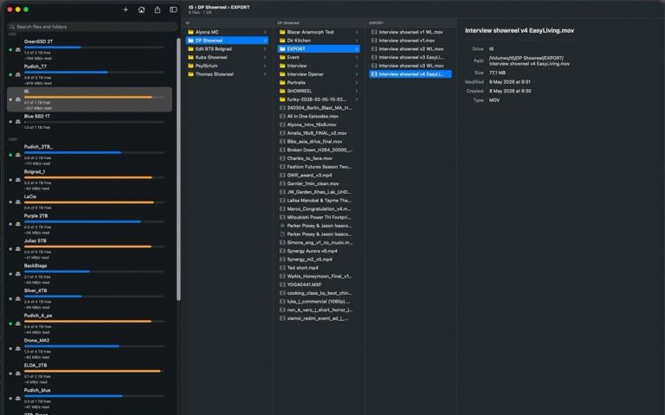Click the drive icon next to Pudich_T7
This screenshot has width=665, height=415.
tap(18, 74)
